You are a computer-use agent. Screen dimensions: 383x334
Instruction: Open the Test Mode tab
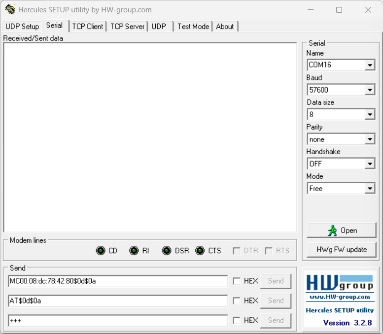coord(193,27)
